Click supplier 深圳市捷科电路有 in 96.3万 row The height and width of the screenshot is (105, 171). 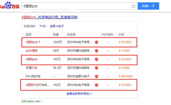pos(80,68)
